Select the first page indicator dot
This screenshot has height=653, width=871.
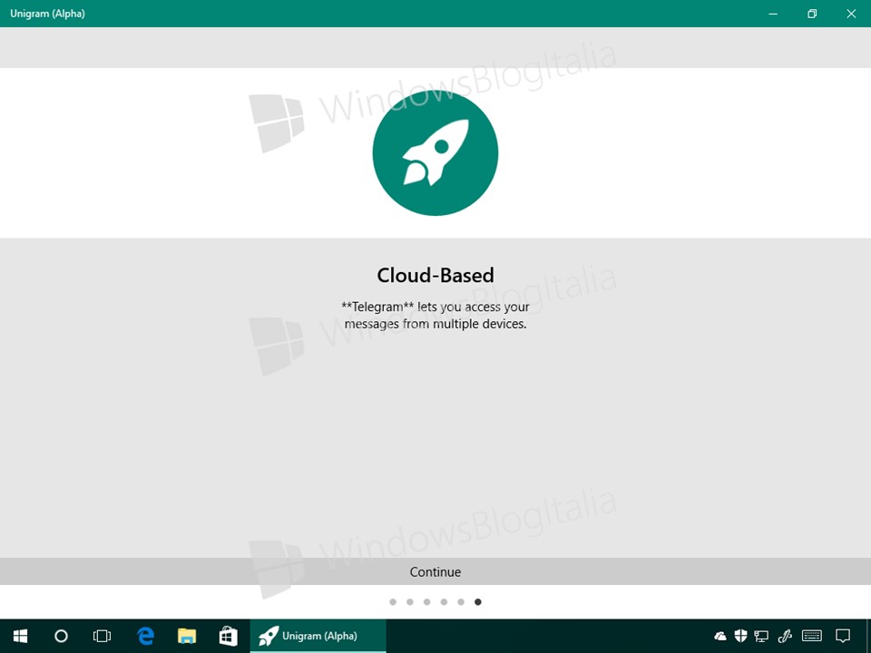click(x=393, y=602)
